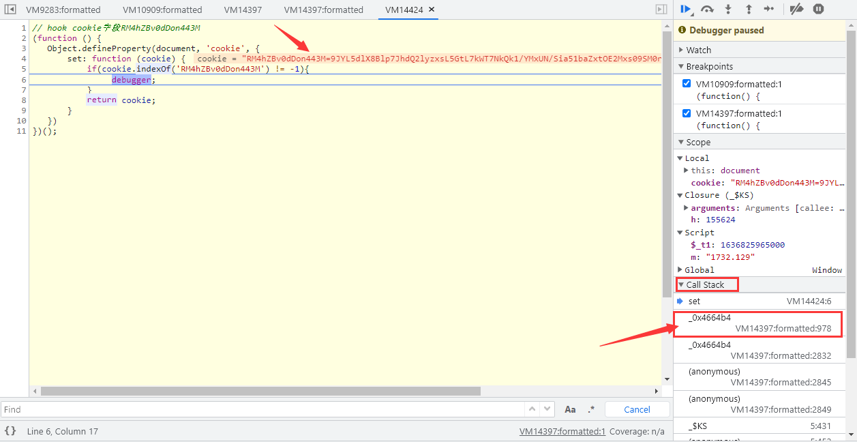
Task: Step into next function call
Action: point(728,10)
